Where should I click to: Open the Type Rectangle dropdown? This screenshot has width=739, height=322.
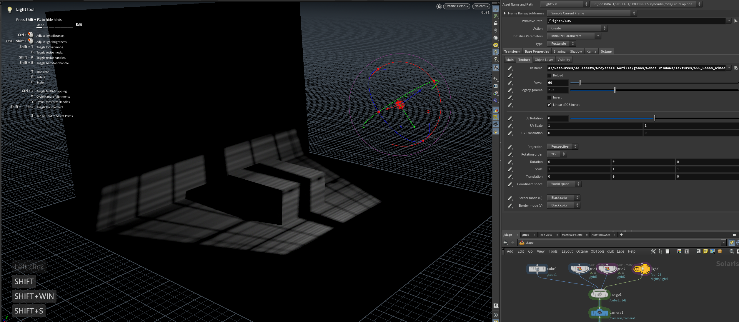(561, 44)
